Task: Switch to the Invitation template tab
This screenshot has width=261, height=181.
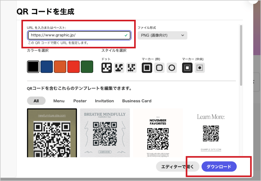Action: point(104,101)
